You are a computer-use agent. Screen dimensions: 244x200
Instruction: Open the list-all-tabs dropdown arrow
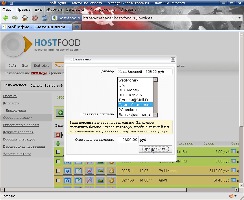(x=240, y=26)
